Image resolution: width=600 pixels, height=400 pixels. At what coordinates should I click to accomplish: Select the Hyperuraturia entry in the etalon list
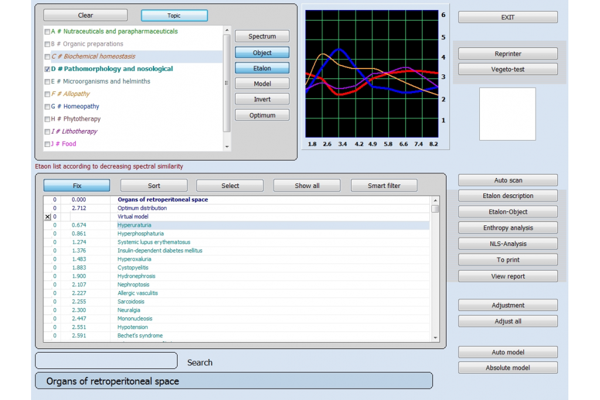click(135, 224)
